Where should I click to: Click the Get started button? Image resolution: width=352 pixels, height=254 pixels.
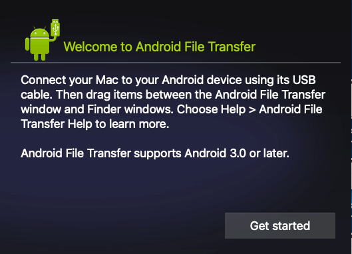(x=280, y=225)
